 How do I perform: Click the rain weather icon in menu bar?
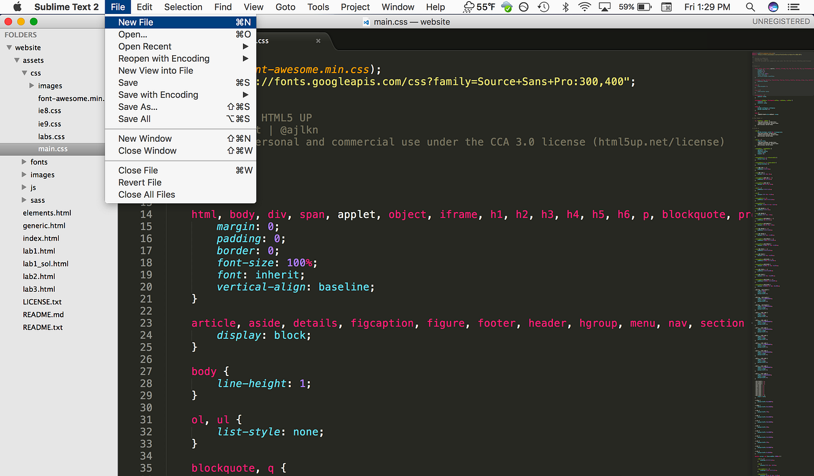coord(469,7)
